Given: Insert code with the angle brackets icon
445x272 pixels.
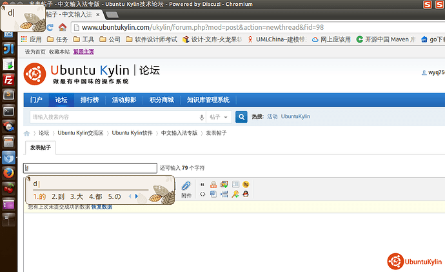Looking at the screenshot, I should (203, 194).
